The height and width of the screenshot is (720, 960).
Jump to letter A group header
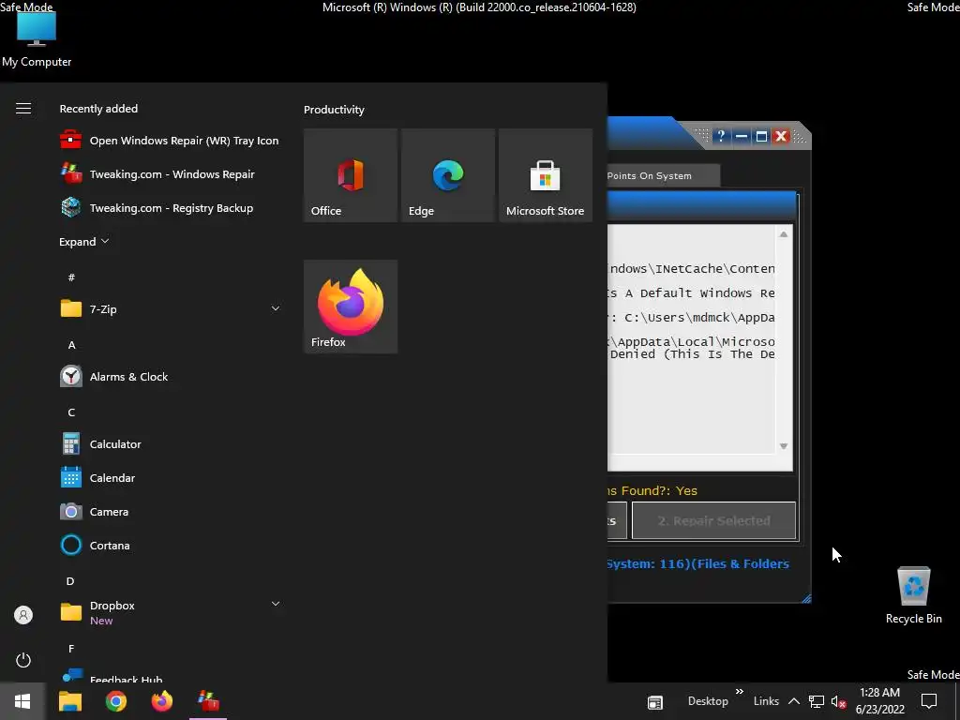pyautogui.click(x=71, y=345)
